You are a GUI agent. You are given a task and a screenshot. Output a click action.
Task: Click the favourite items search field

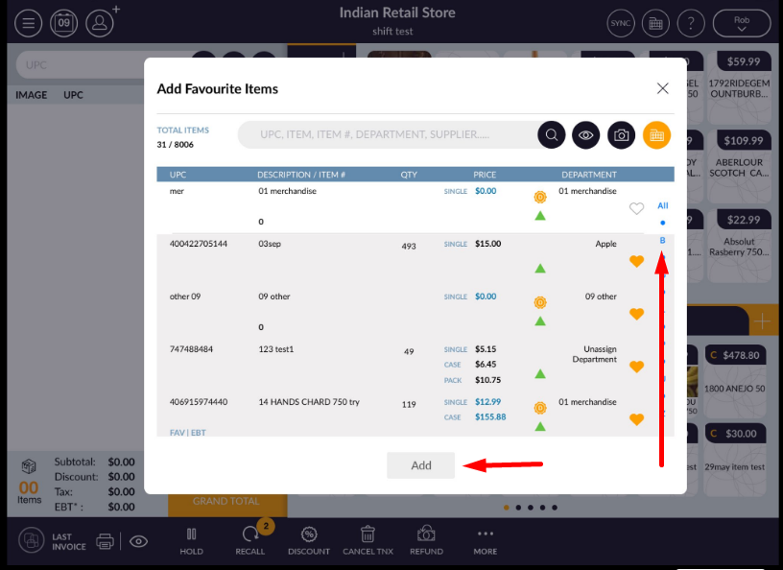[384, 135]
